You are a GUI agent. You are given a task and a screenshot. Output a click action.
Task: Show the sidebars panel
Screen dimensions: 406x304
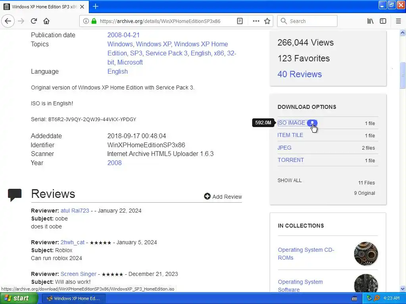(383, 21)
